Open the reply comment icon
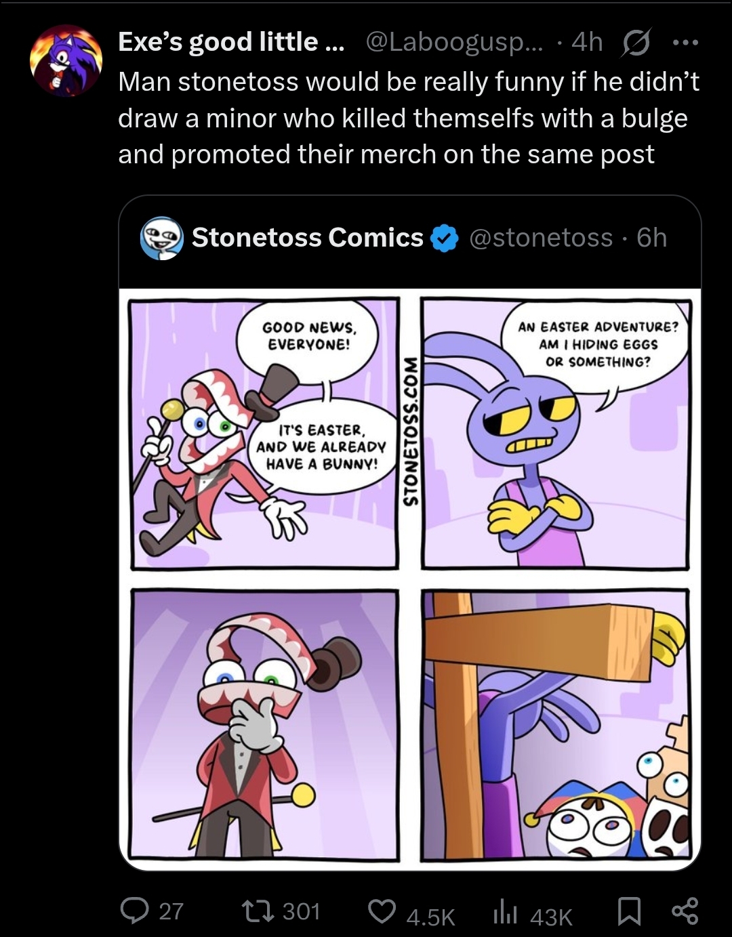The width and height of the screenshot is (732, 937). coord(134,911)
